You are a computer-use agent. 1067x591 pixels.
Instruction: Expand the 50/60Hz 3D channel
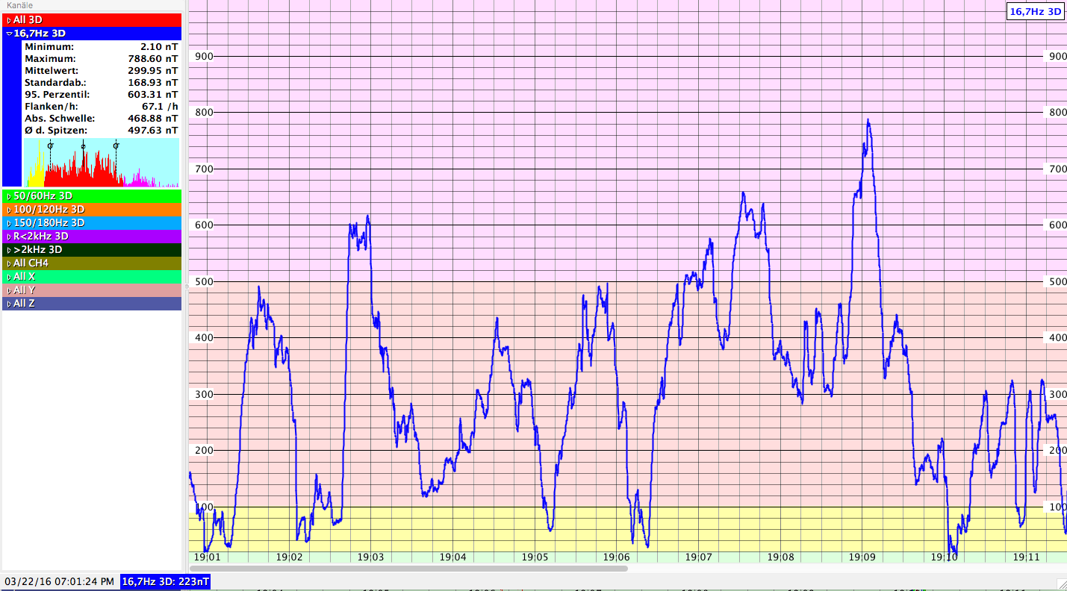click(9, 196)
